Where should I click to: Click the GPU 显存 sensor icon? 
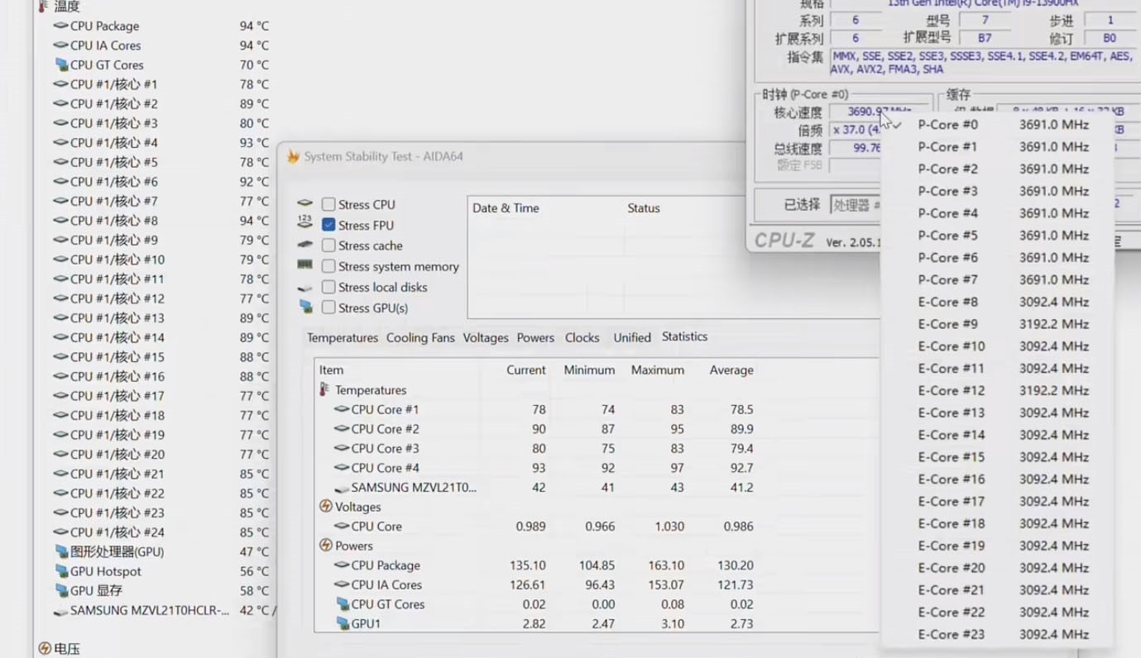tap(60, 590)
